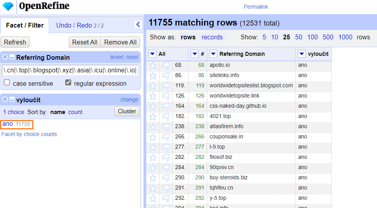Viewport: 377px width, 208px height.
Task: Open Referring Domain column dropdown menu
Action: [213, 54]
